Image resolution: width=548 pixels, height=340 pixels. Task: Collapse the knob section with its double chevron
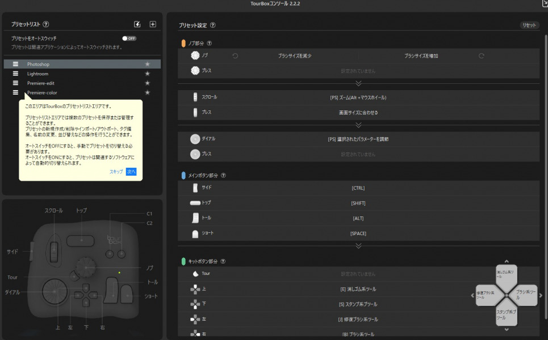pos(358,82)
